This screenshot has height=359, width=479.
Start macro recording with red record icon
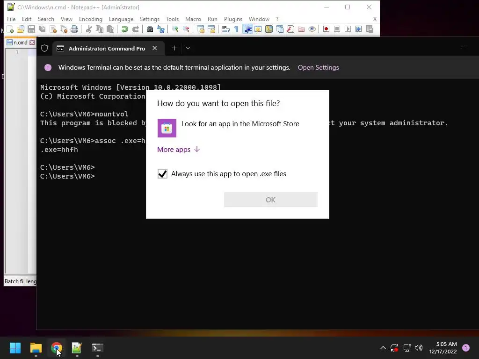(x=326, y=29)
